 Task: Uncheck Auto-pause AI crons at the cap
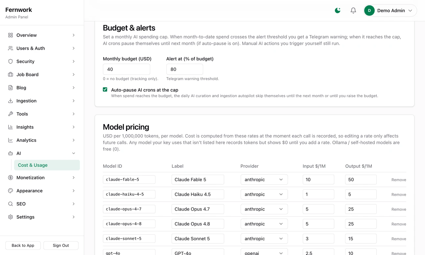pyautogui.click(x=105, y=90)
